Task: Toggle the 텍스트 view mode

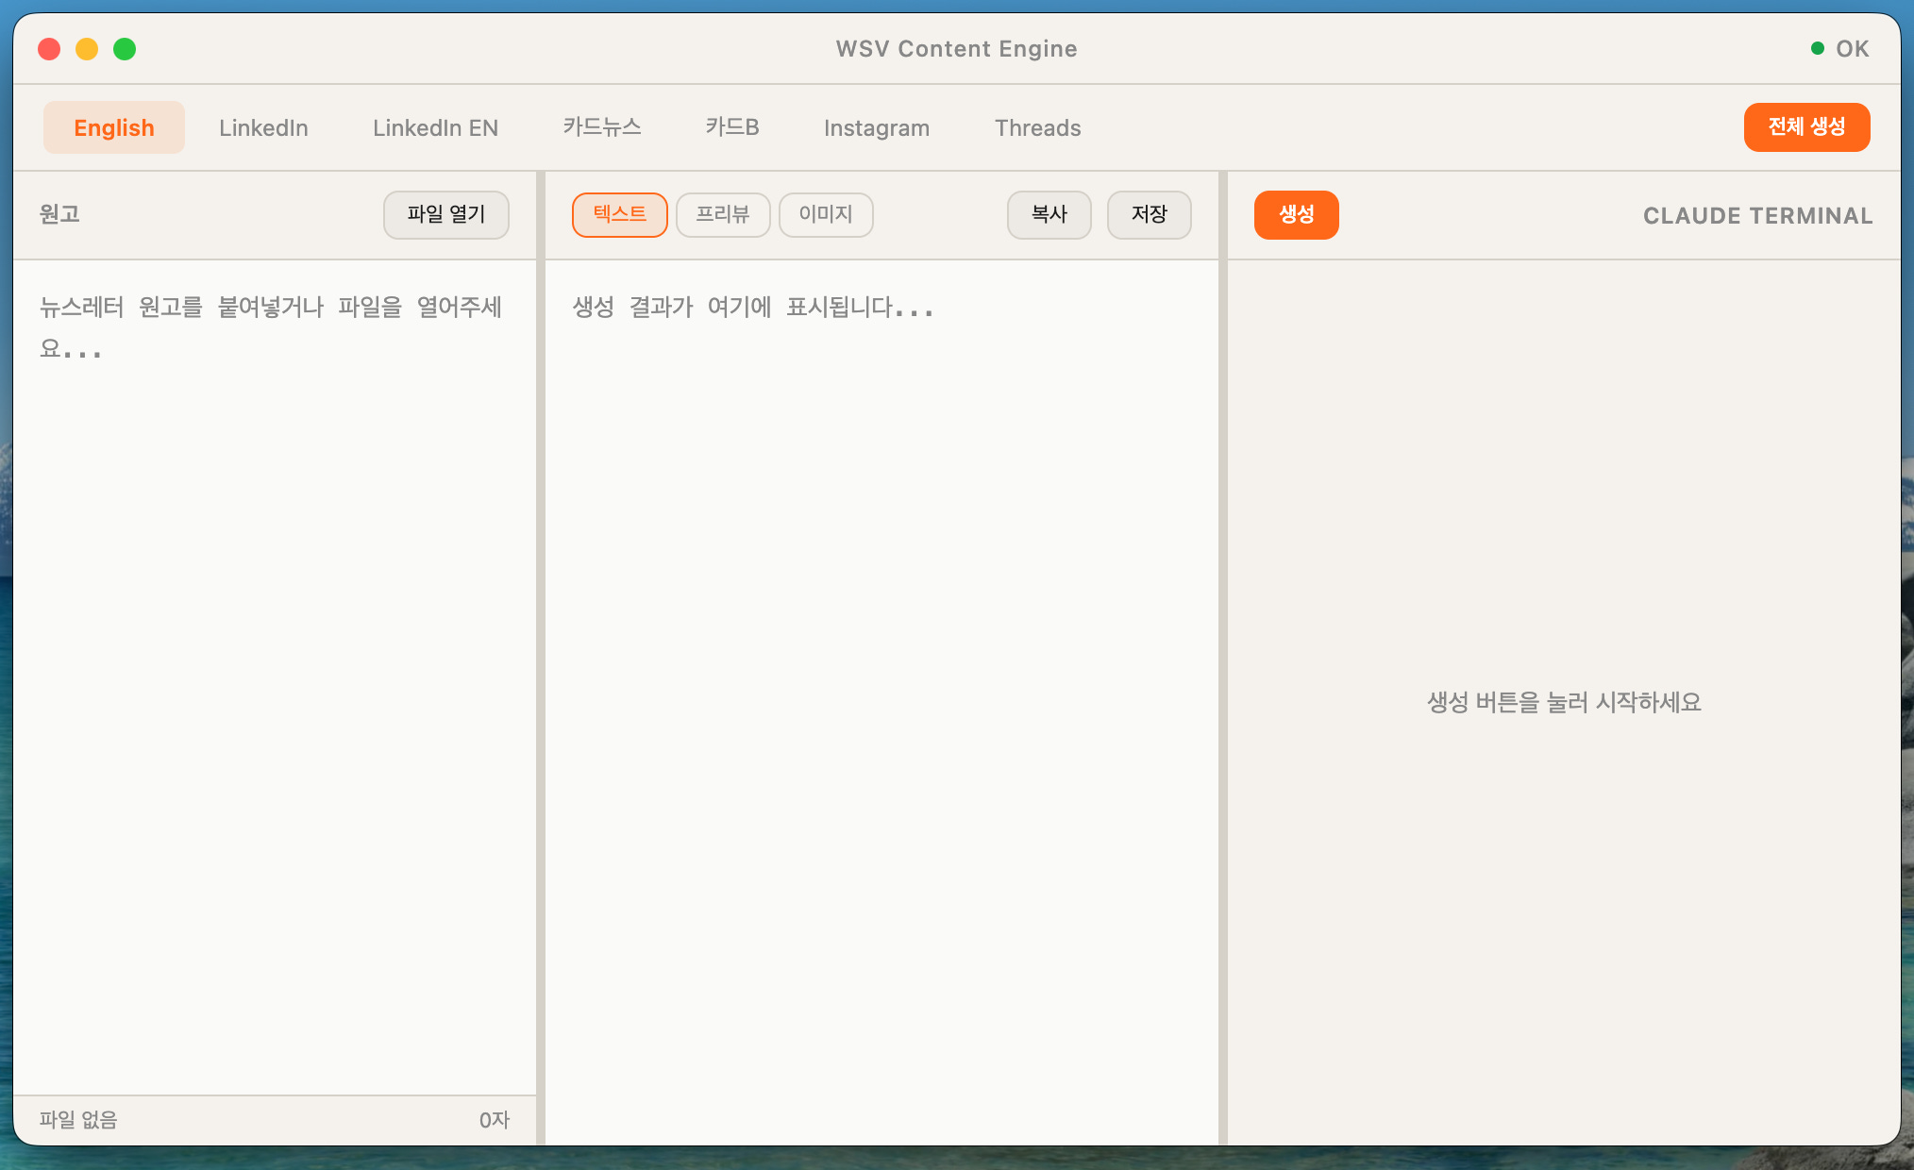Action: (x=619, y=214)
